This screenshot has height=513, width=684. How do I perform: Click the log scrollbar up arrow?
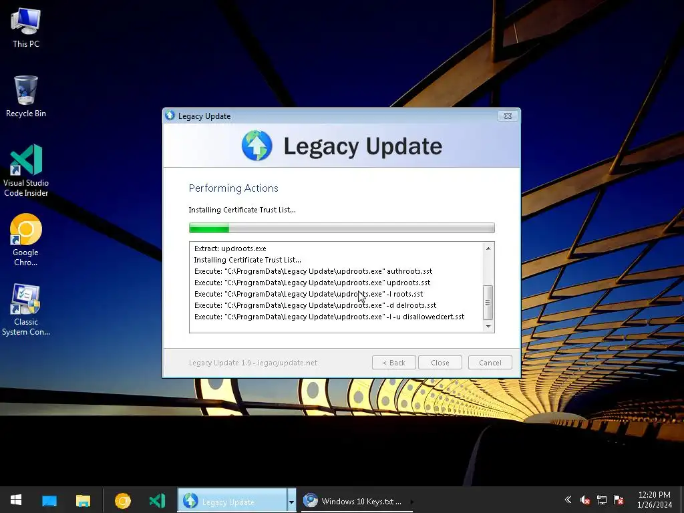(488, 248)
